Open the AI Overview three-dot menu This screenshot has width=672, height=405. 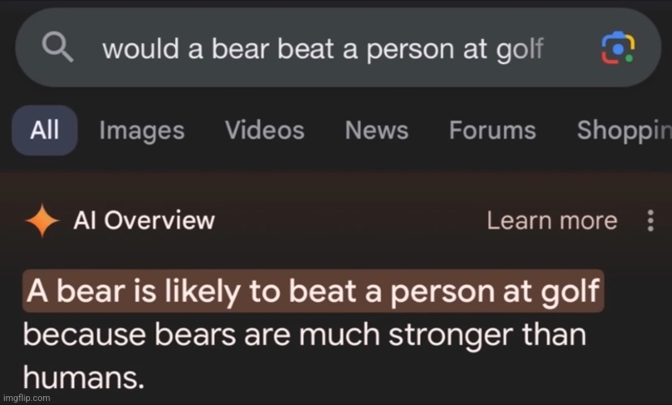[x=649, y=221]
